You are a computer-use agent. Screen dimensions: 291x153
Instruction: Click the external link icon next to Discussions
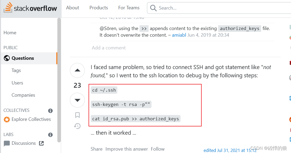pyautogui.click(x=41, y=143)
